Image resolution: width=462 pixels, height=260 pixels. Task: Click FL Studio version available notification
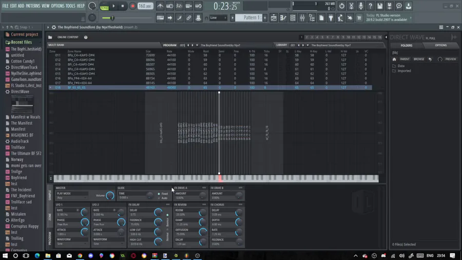pyautogui.click(x=389, y=17)
